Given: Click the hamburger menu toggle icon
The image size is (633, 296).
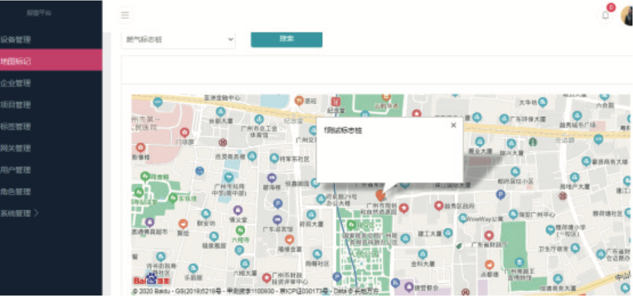Looking at the screenshot, I should pyautogui.click(x=125, y=15).
